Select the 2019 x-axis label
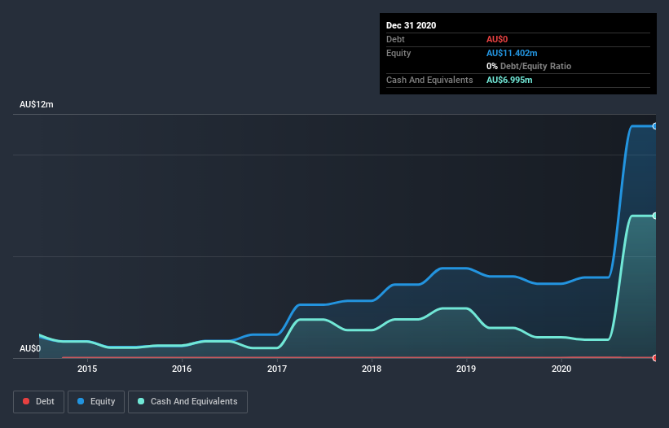This screenshot has height=428, width=669. pyautogui.click(x=466, y=369)
